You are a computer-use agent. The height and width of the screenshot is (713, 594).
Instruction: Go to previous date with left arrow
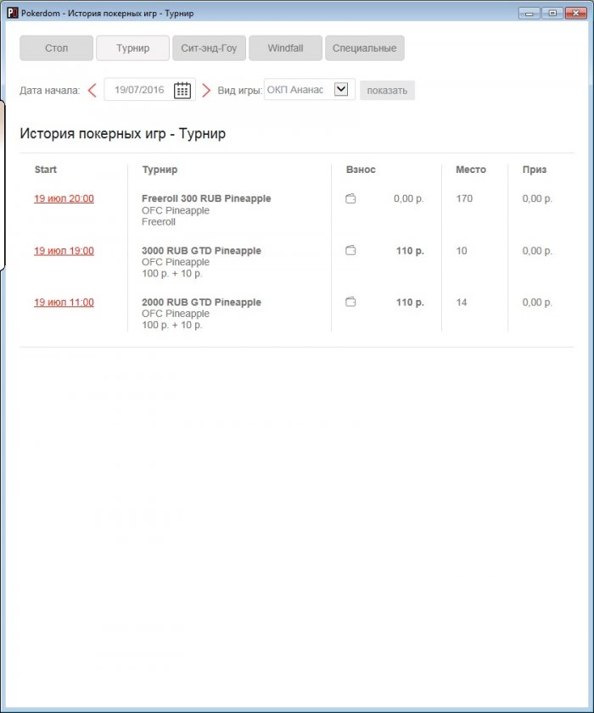92,90
